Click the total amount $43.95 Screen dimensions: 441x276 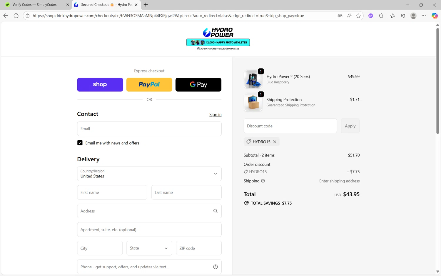point(351,194)
